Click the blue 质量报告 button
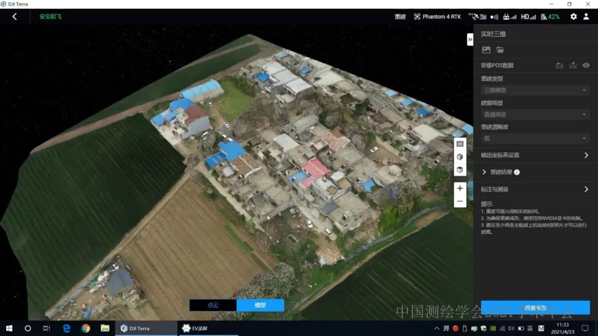 (535, 308)
